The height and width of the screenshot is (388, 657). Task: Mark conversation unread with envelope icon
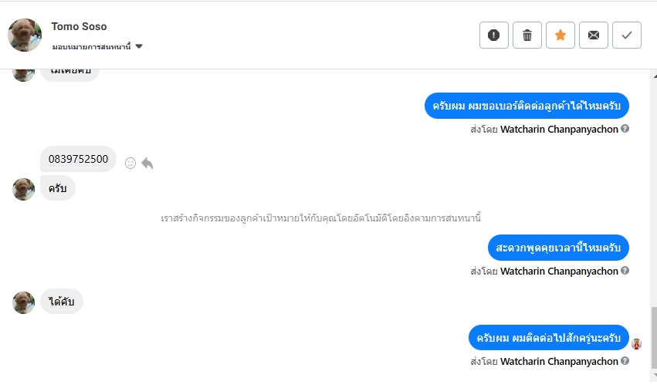click(594, 35)
